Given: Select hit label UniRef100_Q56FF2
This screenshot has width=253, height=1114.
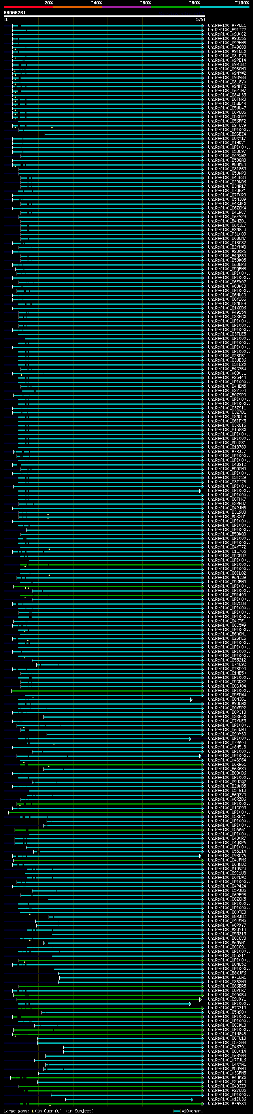Looking at the screenshot, I should [x=227, y=121].
